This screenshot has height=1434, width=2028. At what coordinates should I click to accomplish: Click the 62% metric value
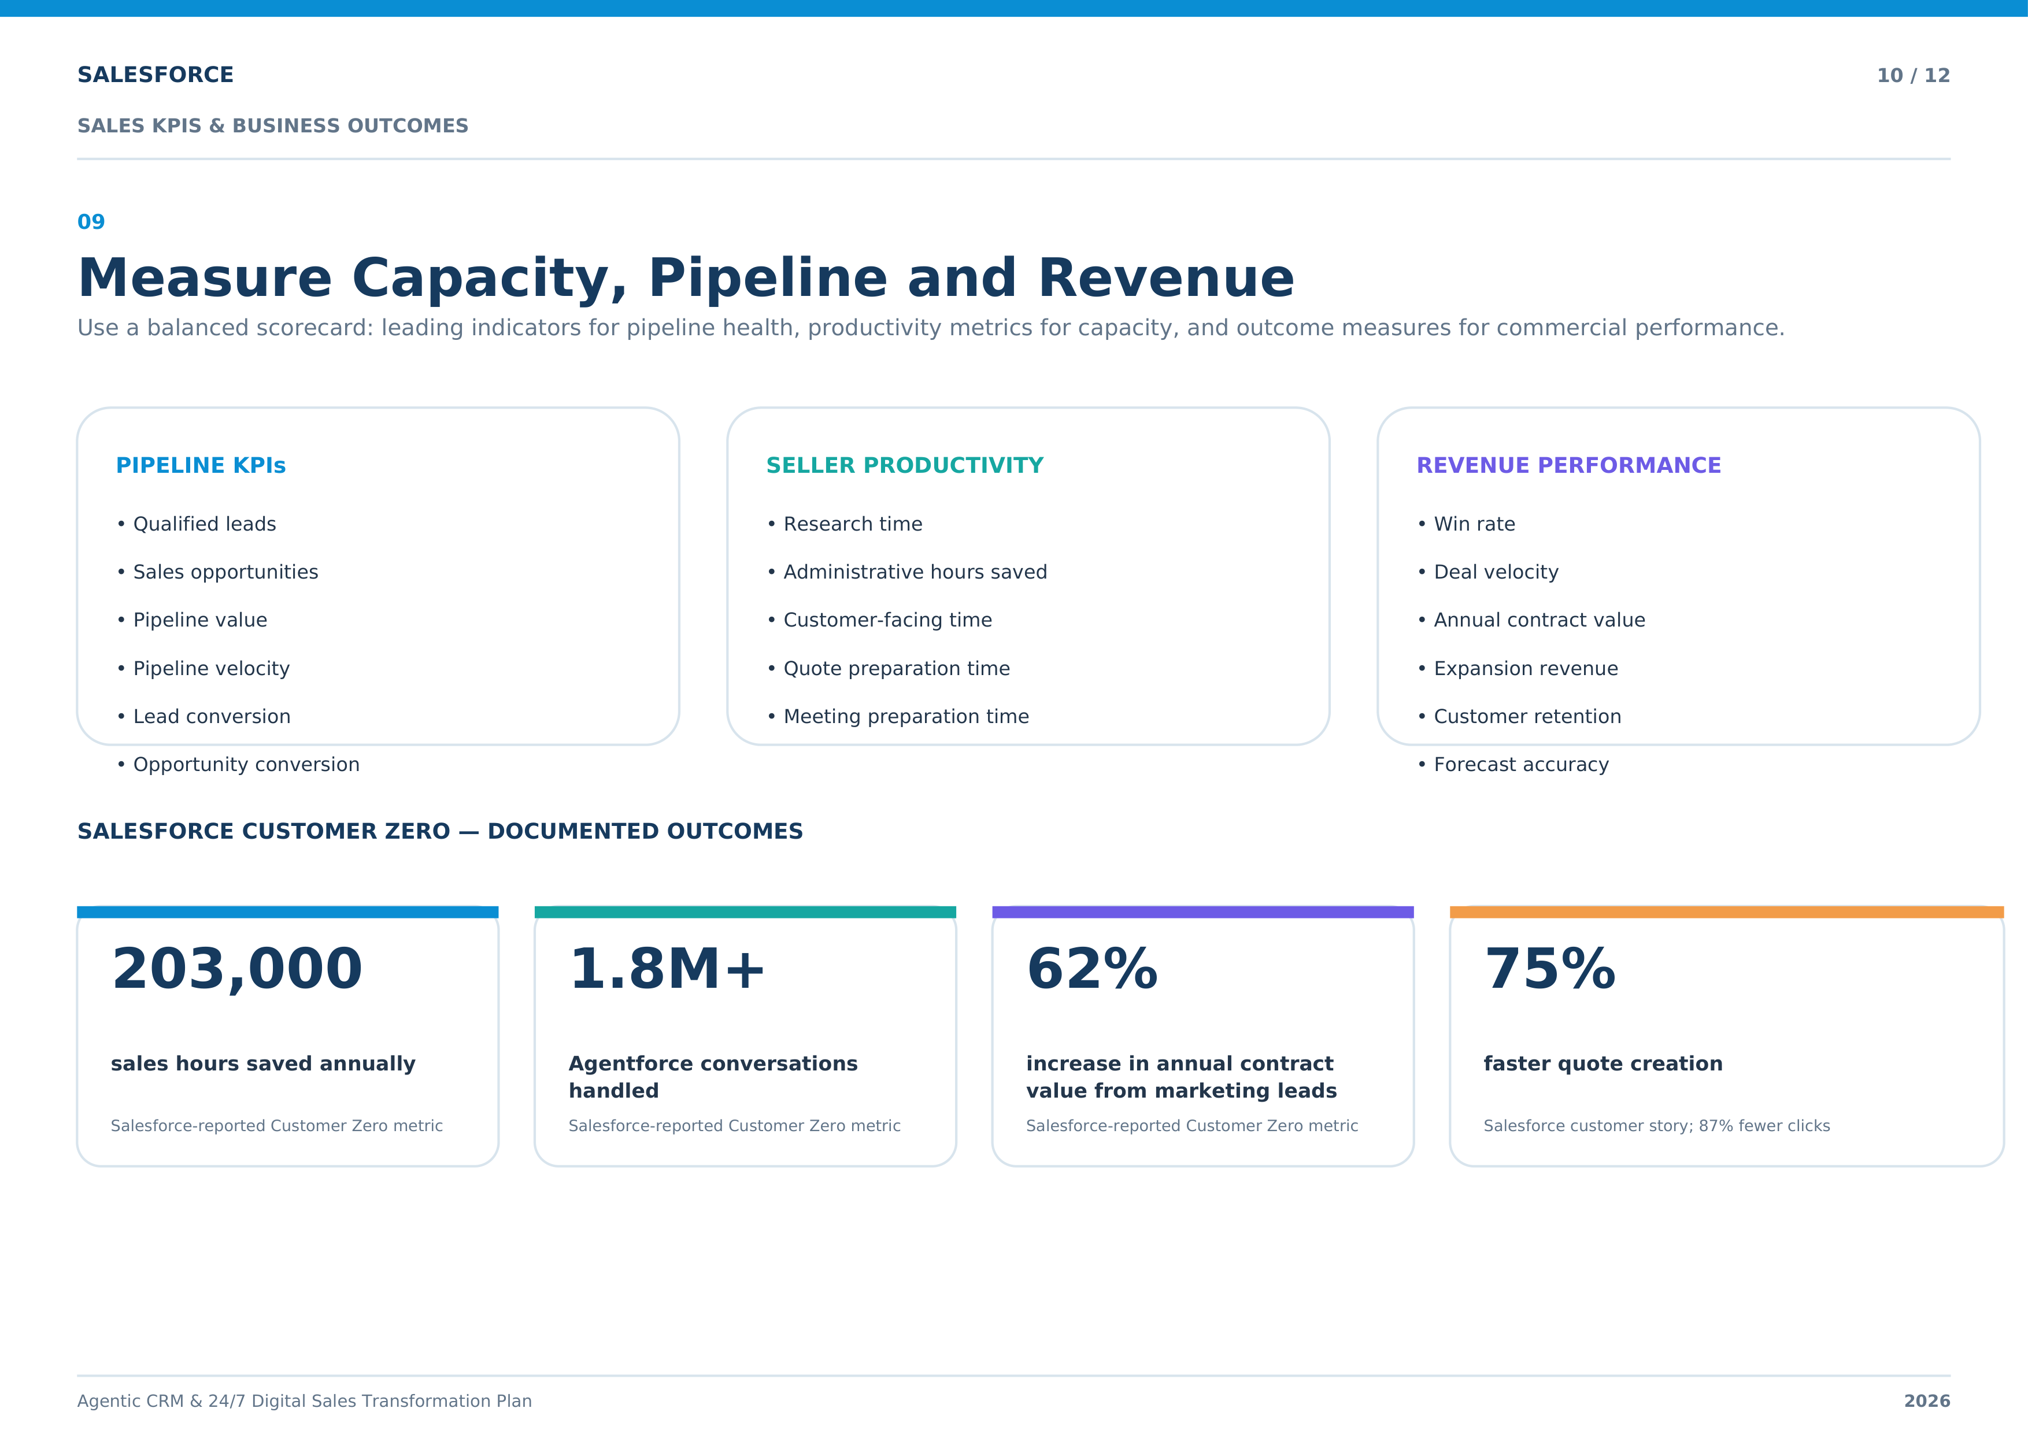1091,969
